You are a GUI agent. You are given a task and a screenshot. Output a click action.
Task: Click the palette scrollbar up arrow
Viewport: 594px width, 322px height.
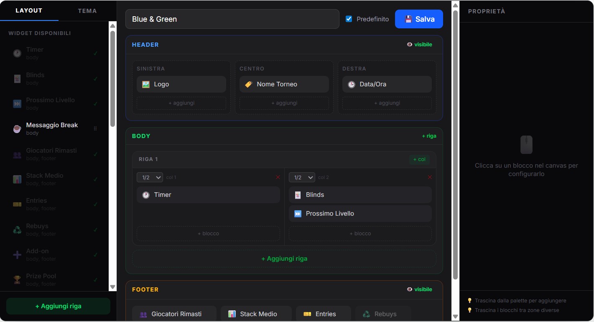[112, 26]
